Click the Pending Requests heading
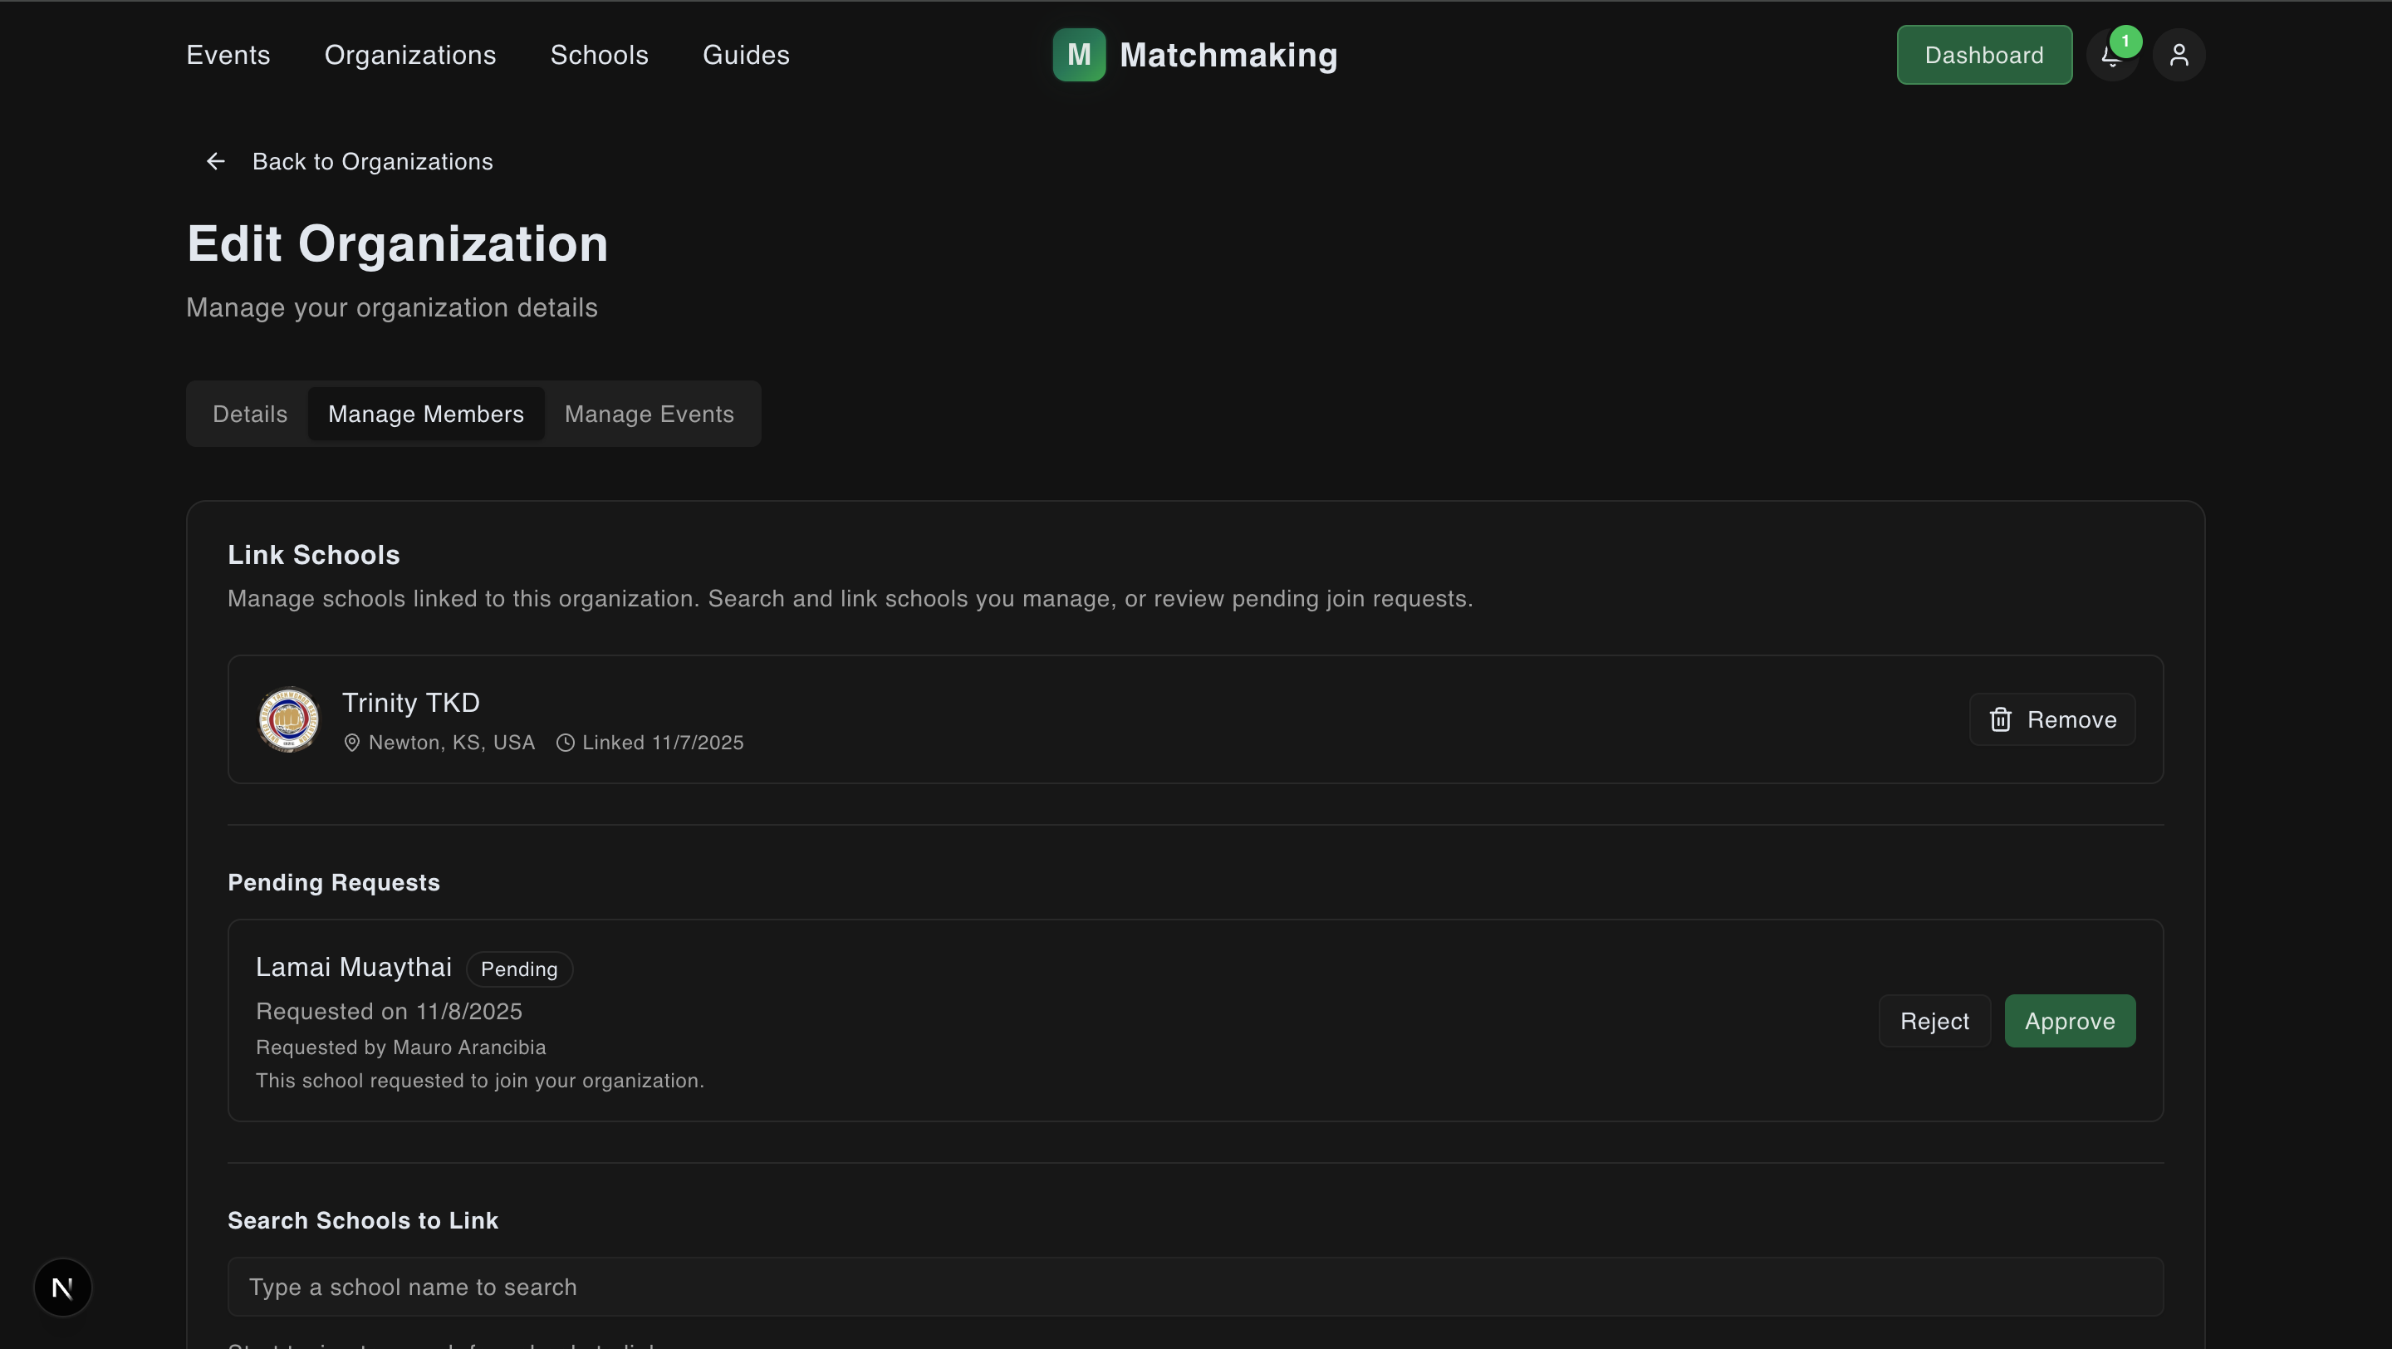 [334, 883]
